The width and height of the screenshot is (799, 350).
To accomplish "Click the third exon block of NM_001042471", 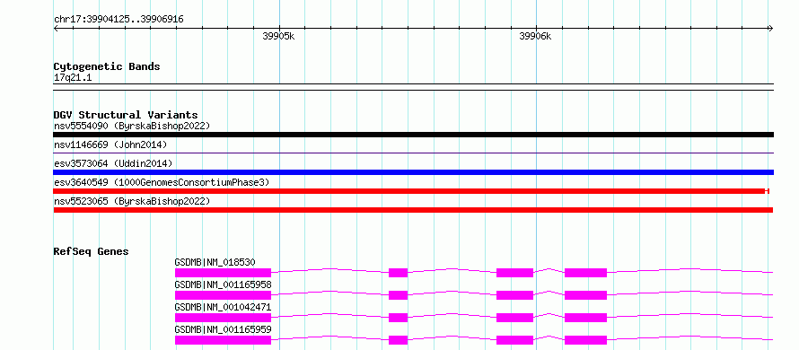I will pyautogui.click(x=514, y=318).
